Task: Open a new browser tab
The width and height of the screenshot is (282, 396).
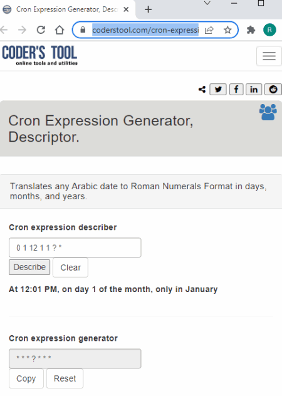Action: click(x=149, y=9)
